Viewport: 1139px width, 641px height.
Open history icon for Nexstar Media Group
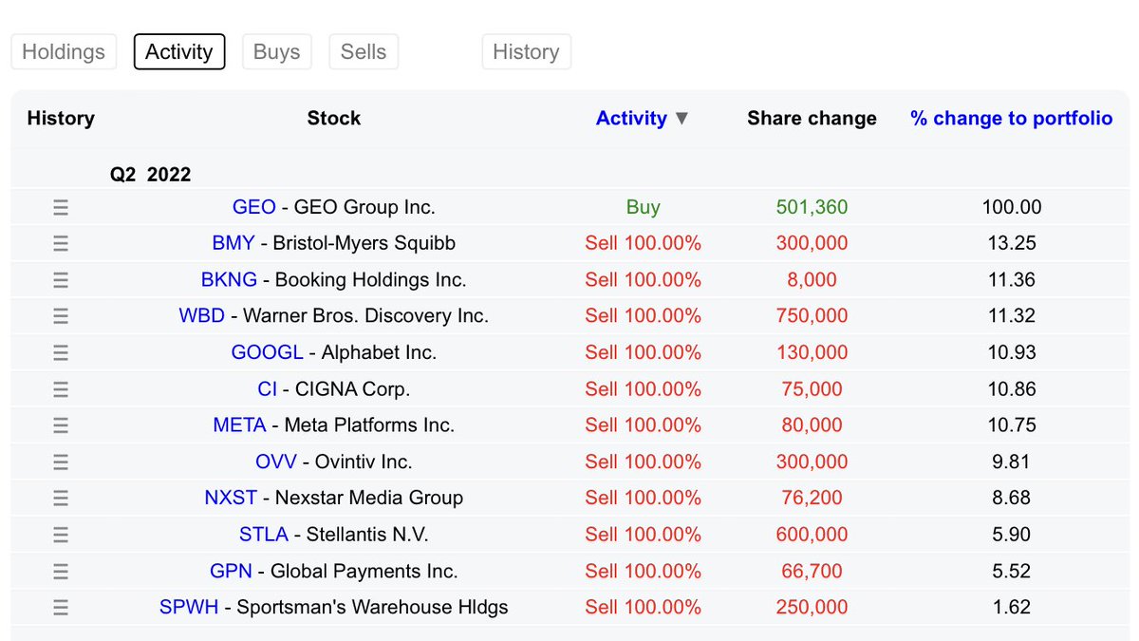pos(61,498)
